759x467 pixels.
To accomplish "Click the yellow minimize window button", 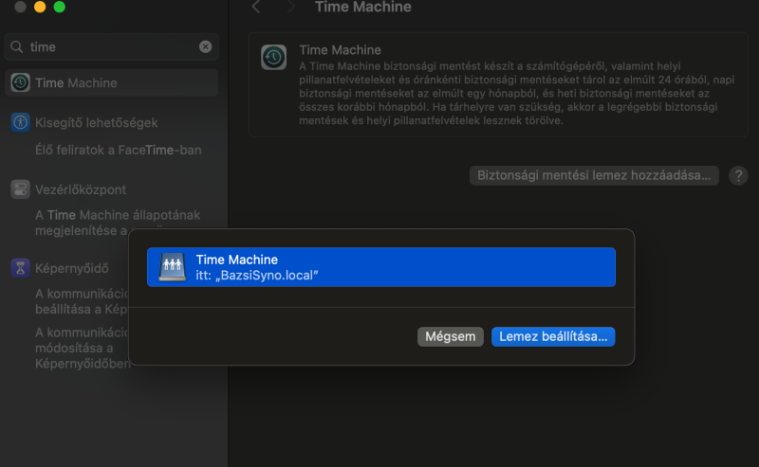I will point(40,7).
